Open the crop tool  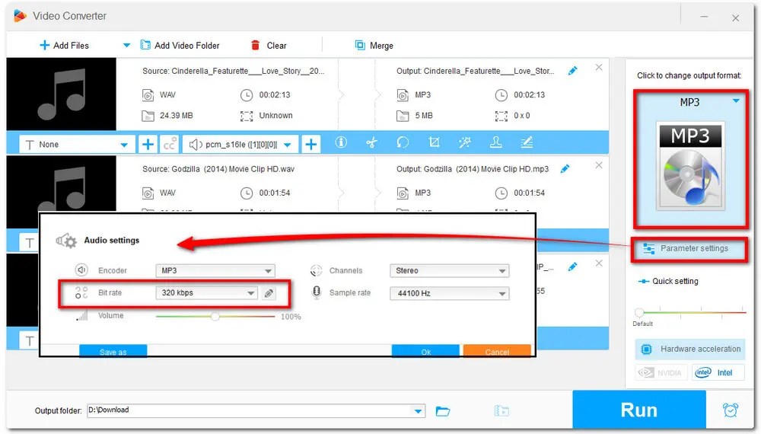coord(434,142)
